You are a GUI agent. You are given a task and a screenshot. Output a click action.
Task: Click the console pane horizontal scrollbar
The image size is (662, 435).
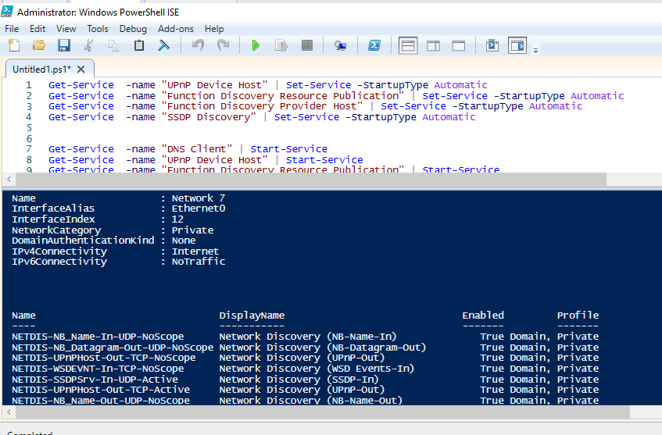[x=323, y=412]
